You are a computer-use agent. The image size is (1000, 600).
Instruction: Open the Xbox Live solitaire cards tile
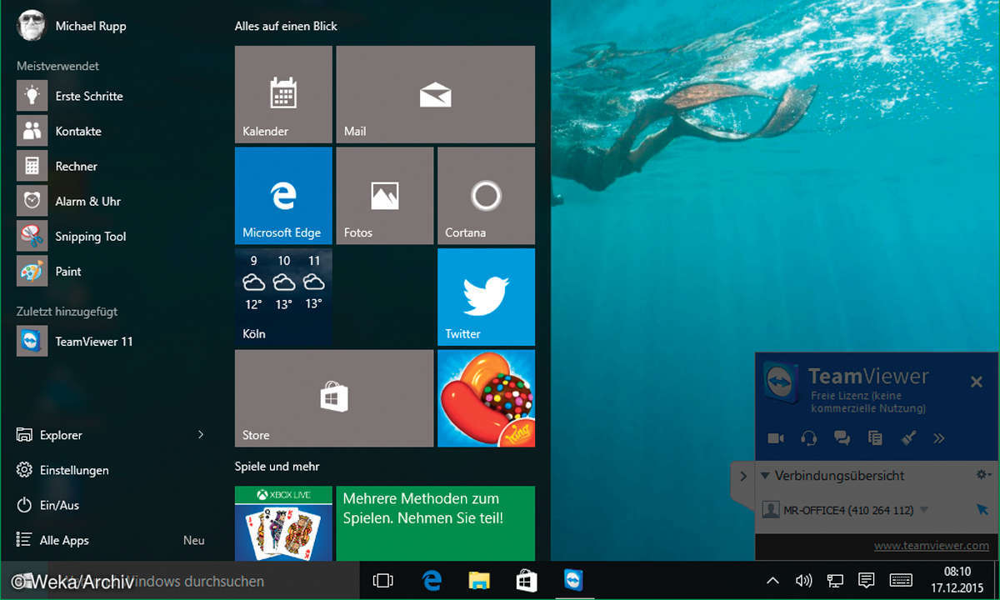283,523
